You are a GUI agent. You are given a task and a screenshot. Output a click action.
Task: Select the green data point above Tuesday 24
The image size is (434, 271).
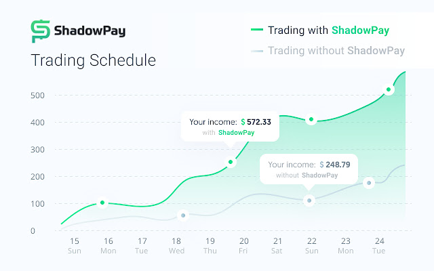(x=389, y=89)
